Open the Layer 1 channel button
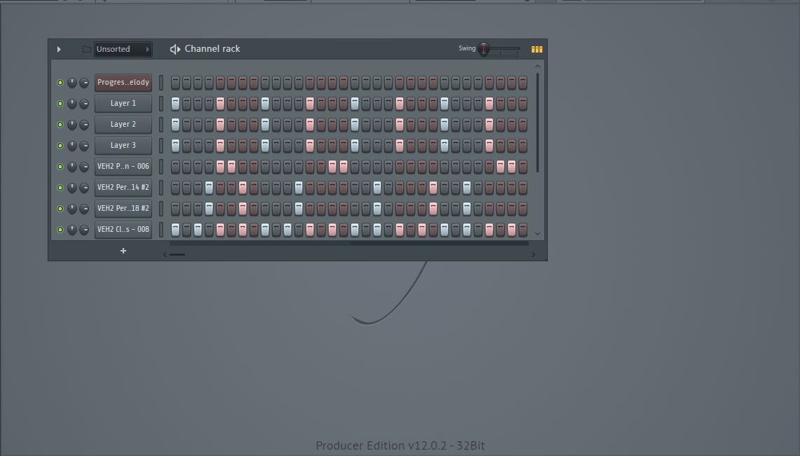 click(x=123, y=104)
